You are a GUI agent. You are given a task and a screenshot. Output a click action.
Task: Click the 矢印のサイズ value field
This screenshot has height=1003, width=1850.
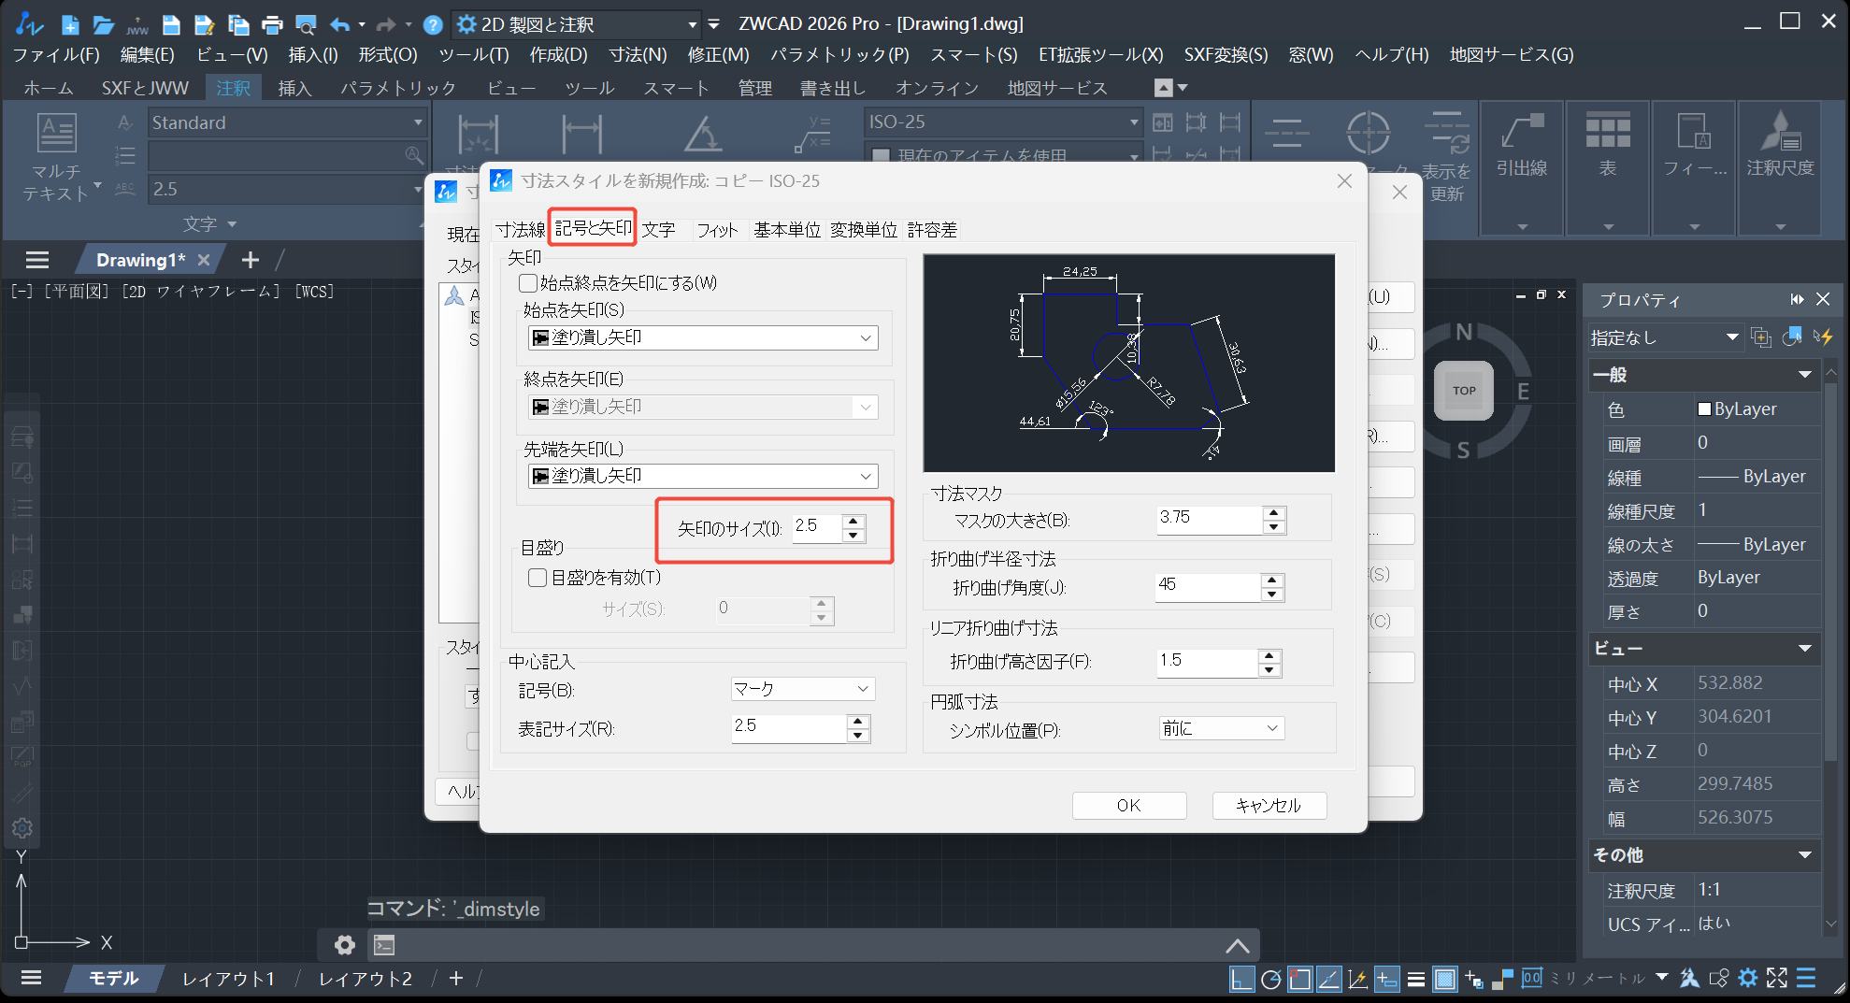(816, 527)
